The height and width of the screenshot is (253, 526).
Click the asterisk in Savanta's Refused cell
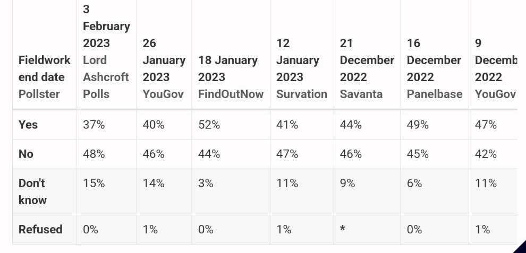coord(343,230)
